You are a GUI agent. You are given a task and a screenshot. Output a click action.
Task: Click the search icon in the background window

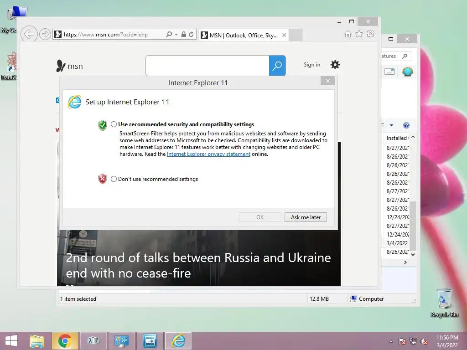pos(405,56)
